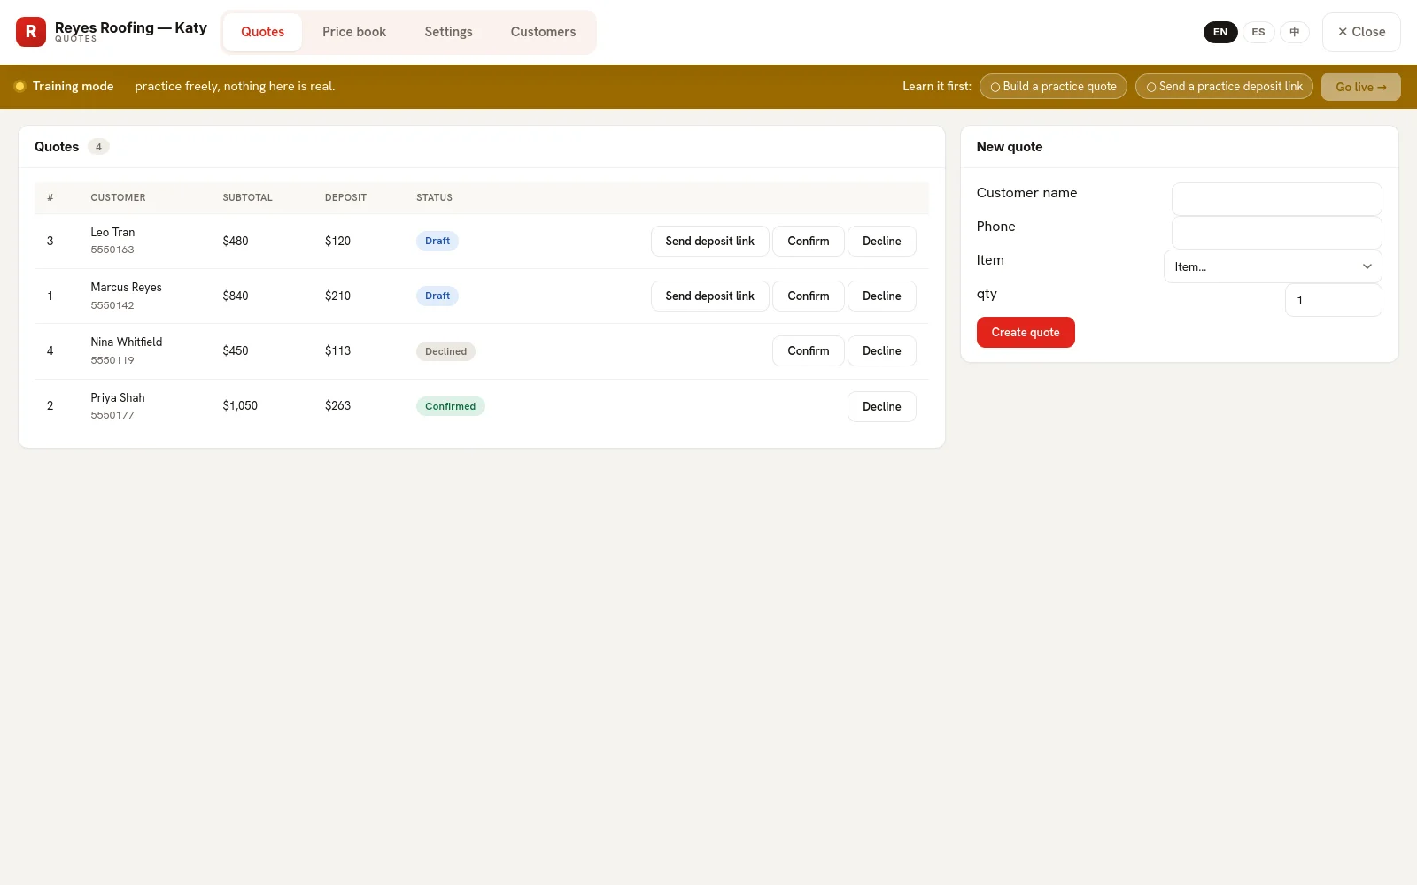Click the SUBTOTAL column header
This screenshot has width=1417, height=885.
coord(247,198)
